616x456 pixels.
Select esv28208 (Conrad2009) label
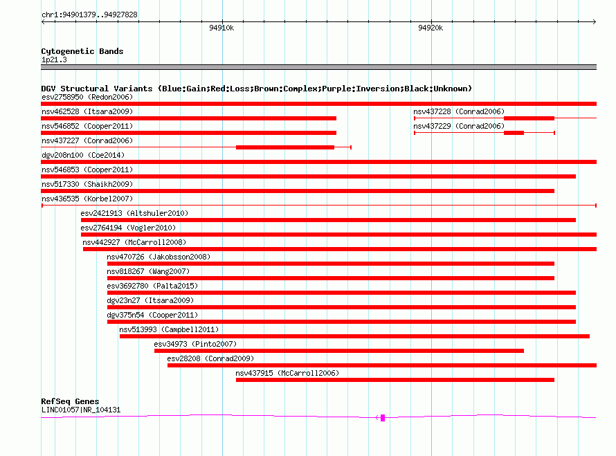click(210, 358)
